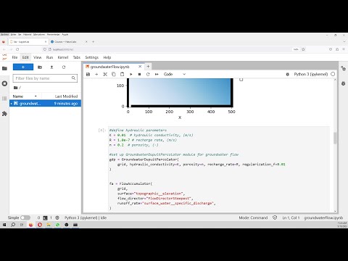
Task: Create a new folder in file browser
Action: point(40,67)
